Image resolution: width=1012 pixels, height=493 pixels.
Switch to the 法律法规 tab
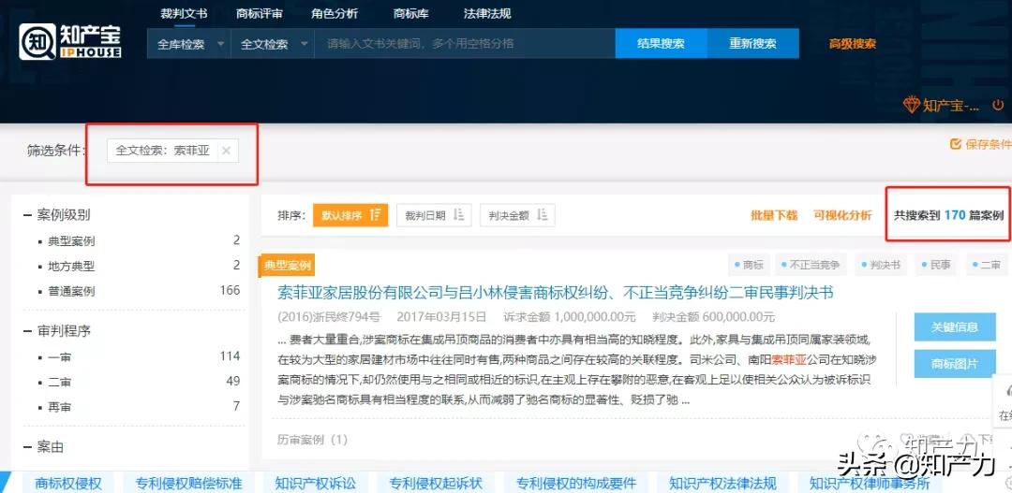click(487, 13)
